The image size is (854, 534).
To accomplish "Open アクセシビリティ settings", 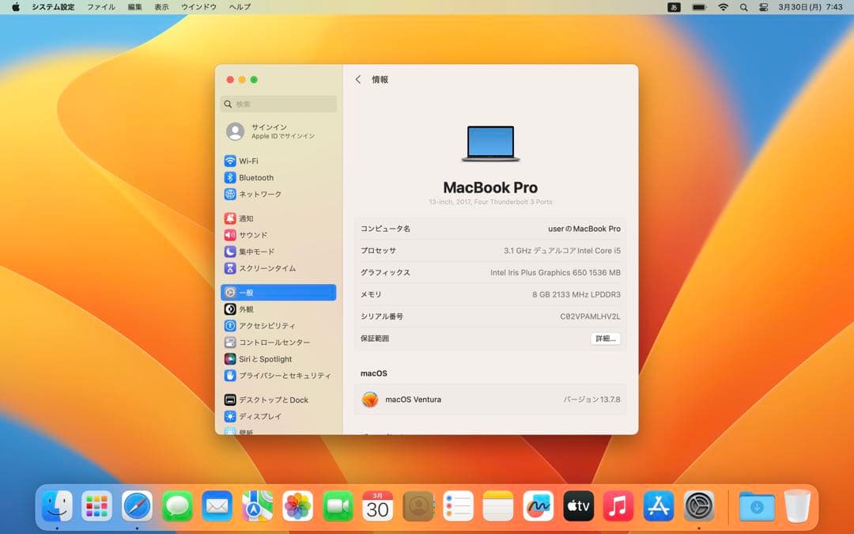I will point(278,325).
